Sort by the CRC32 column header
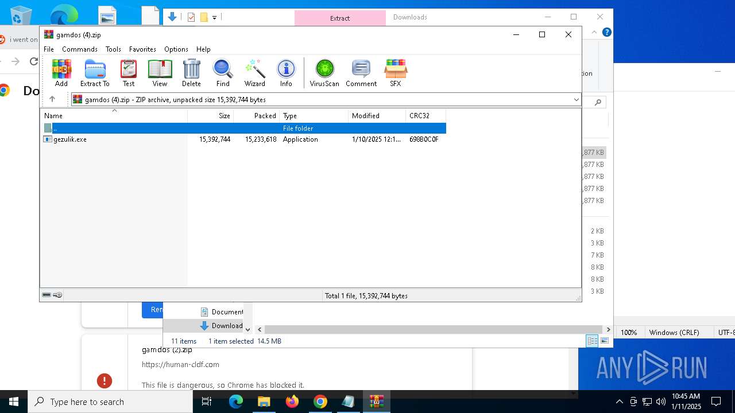 (x=426, y=116)
